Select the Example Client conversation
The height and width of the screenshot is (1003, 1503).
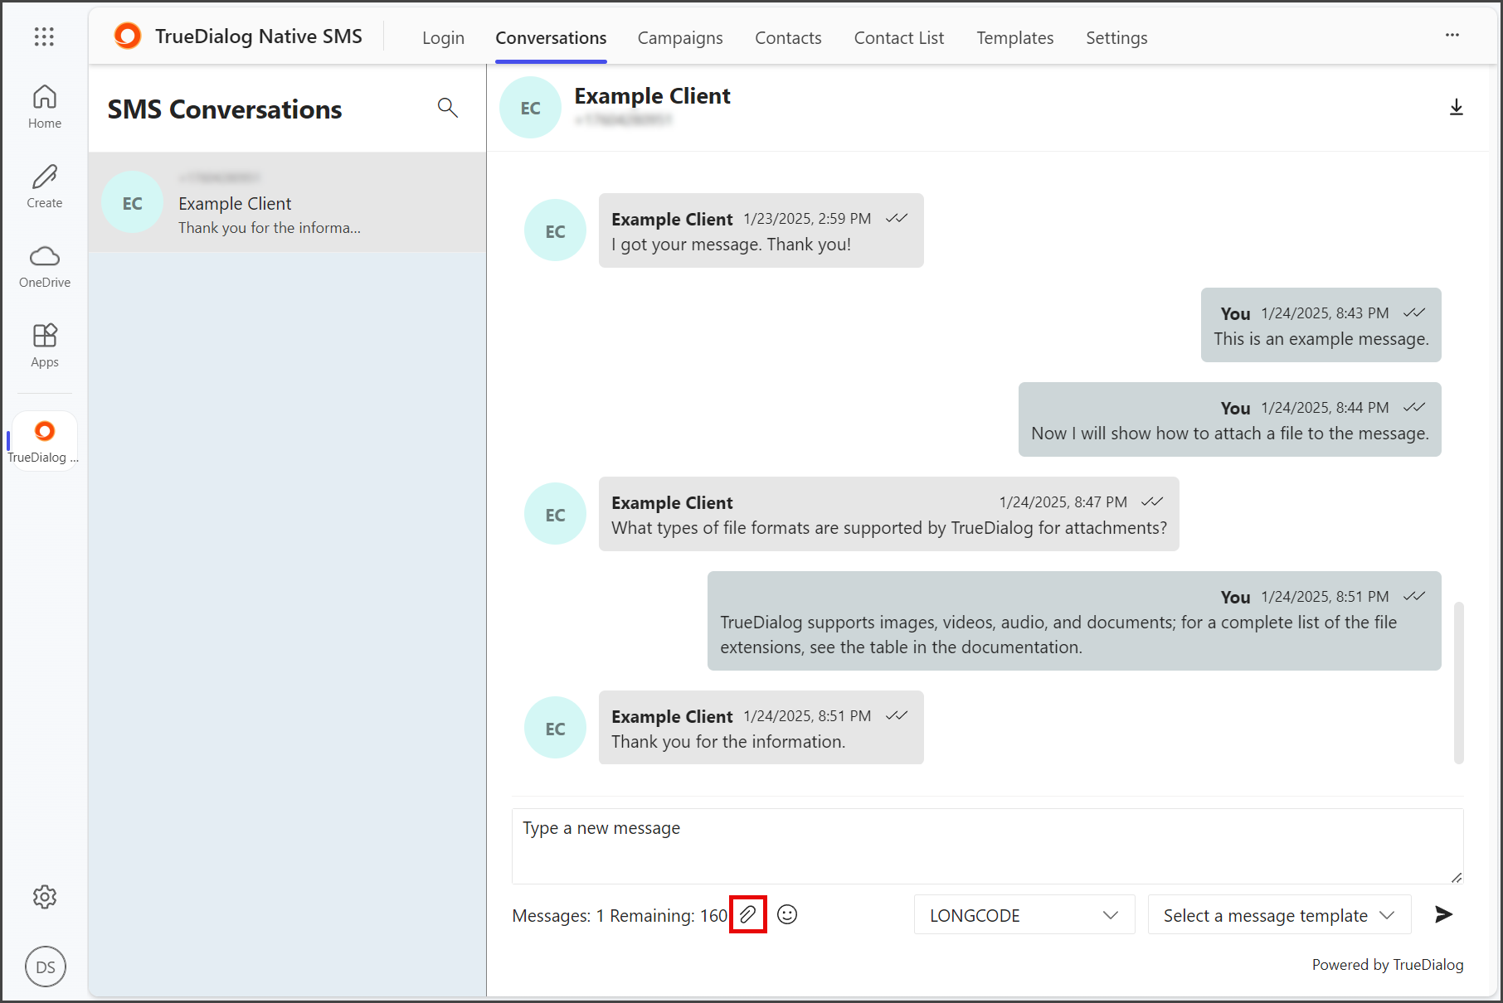click(287, 202)
